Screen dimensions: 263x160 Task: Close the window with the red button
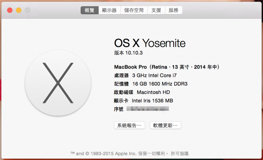tap(10, 10)
